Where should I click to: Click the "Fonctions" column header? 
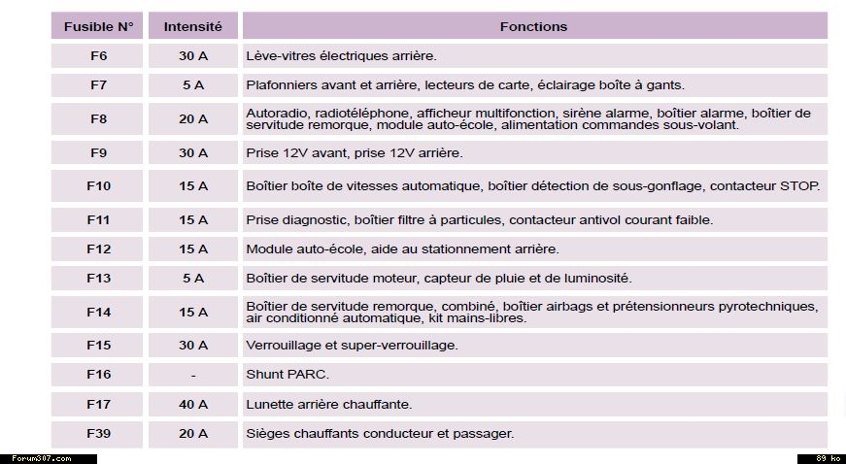point(533,26)
